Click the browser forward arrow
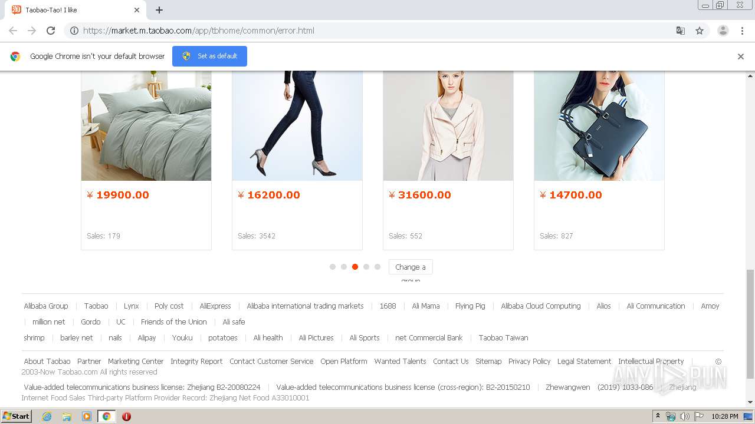Viewport: 755px width, 424px height. [32, 31]
